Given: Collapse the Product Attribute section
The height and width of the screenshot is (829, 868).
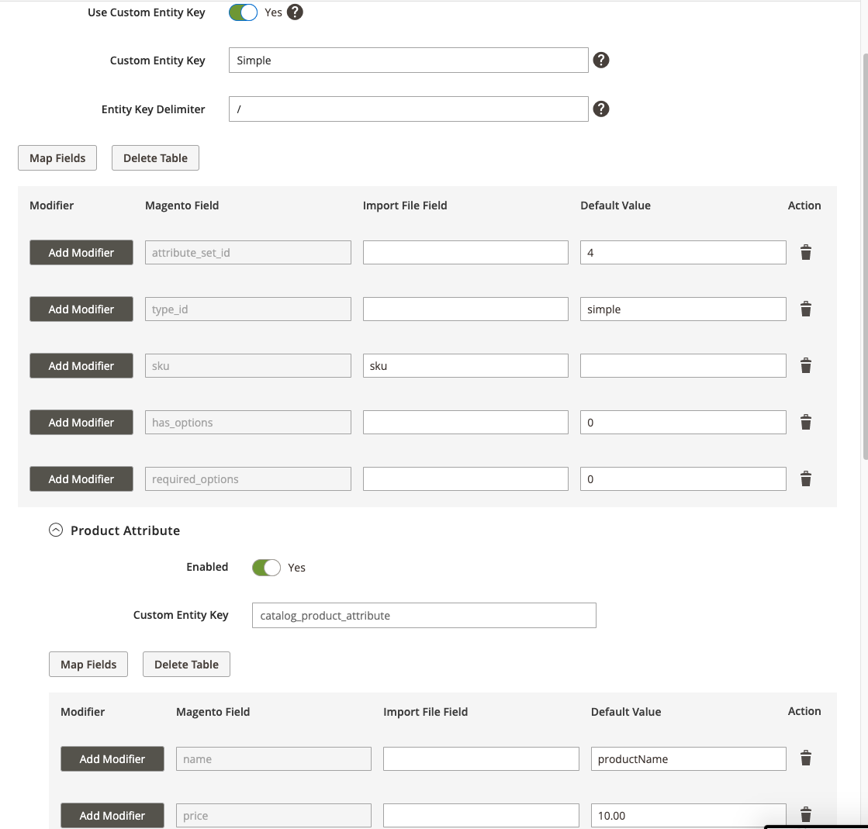Looking at the screenshot, I should tap(56, 530).
